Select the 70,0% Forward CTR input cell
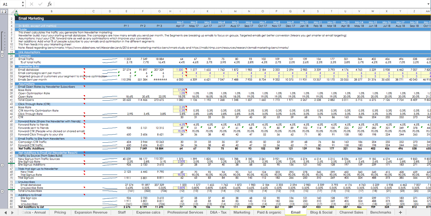This screenshot has width=431, height=216. [180, 131]
